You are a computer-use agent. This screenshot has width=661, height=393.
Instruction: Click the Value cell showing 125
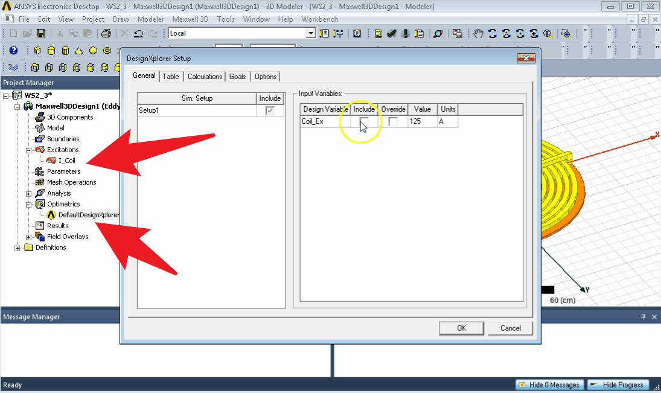coord(422,121)
